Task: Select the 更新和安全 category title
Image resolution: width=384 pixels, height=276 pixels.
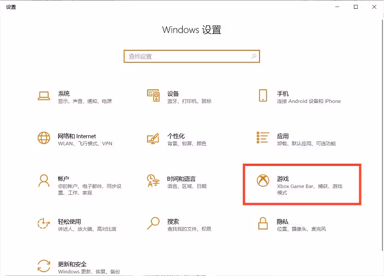Action: click(x=72, y=264)
